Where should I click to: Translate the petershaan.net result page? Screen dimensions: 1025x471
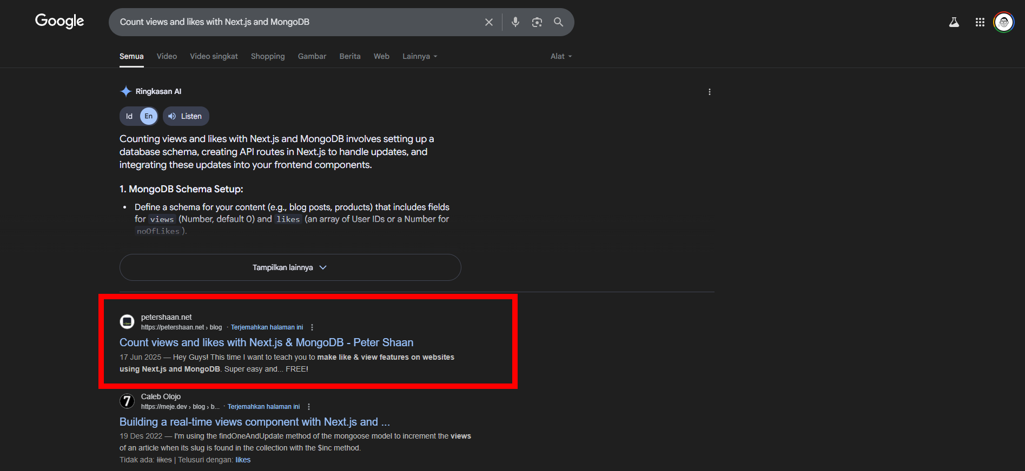267,327
